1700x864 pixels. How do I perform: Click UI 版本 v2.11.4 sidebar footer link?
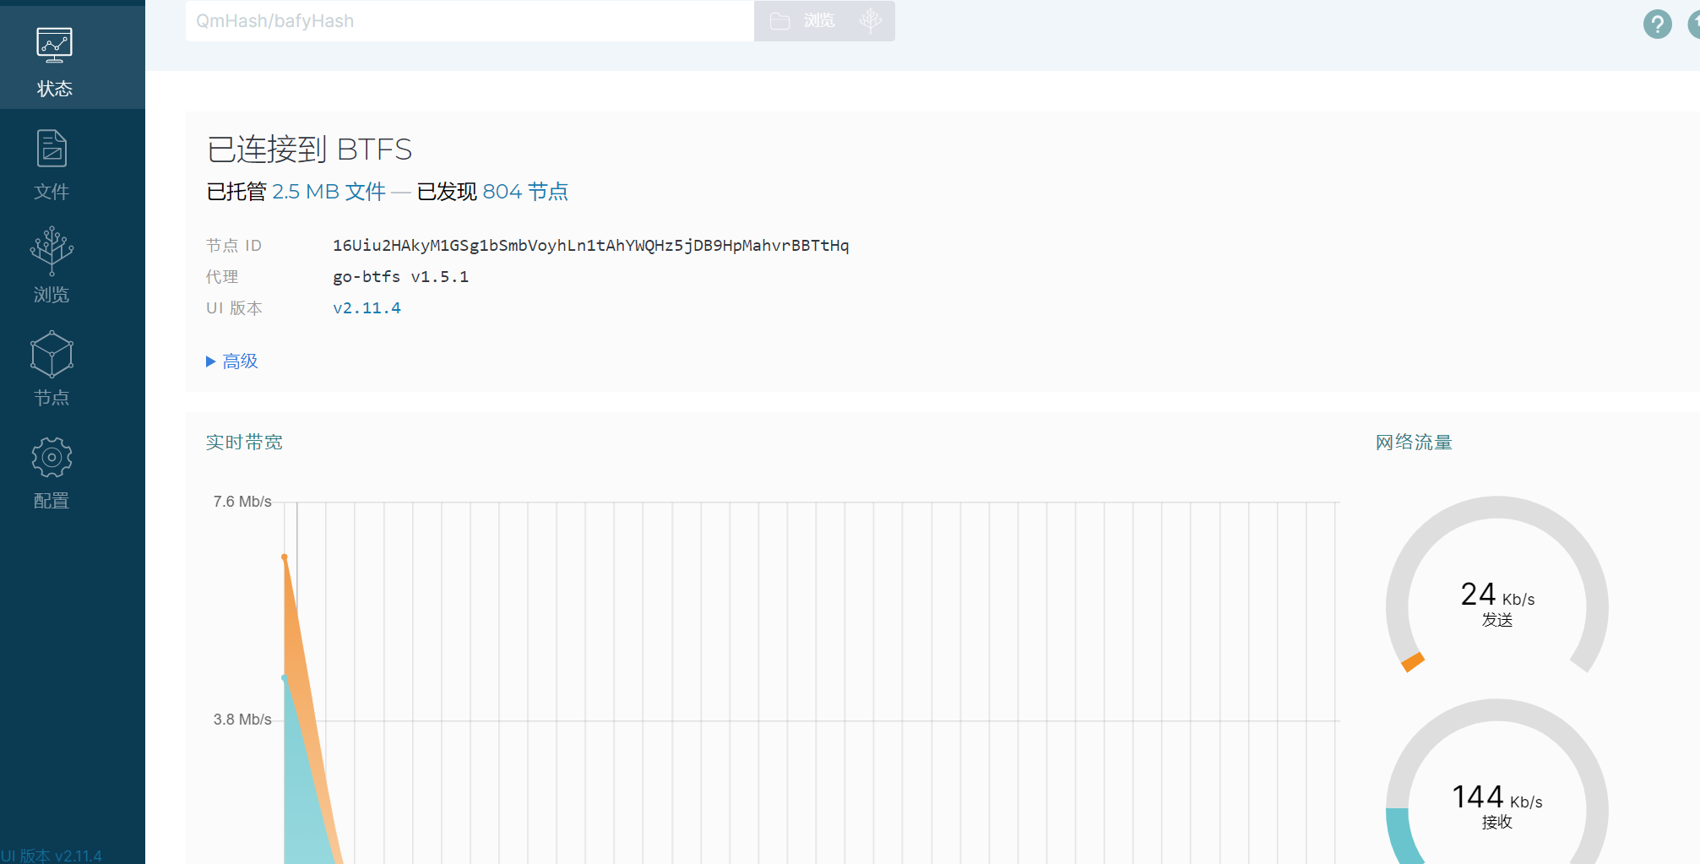click(51, 856)
